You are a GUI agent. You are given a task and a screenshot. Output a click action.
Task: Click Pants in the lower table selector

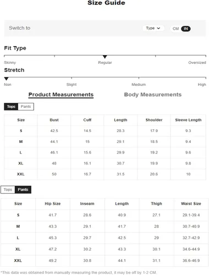[23, 190]
